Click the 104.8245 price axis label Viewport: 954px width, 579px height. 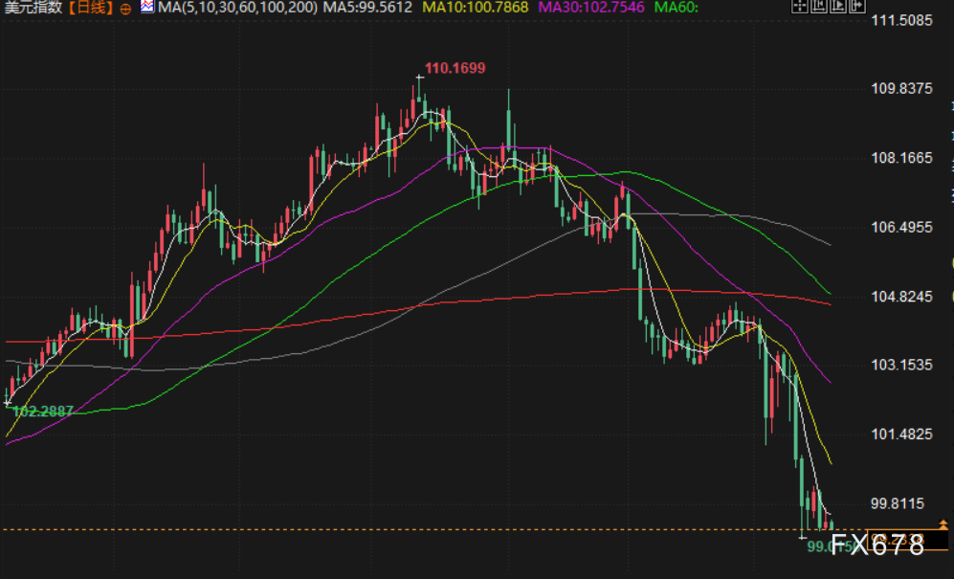click(901, 297)
